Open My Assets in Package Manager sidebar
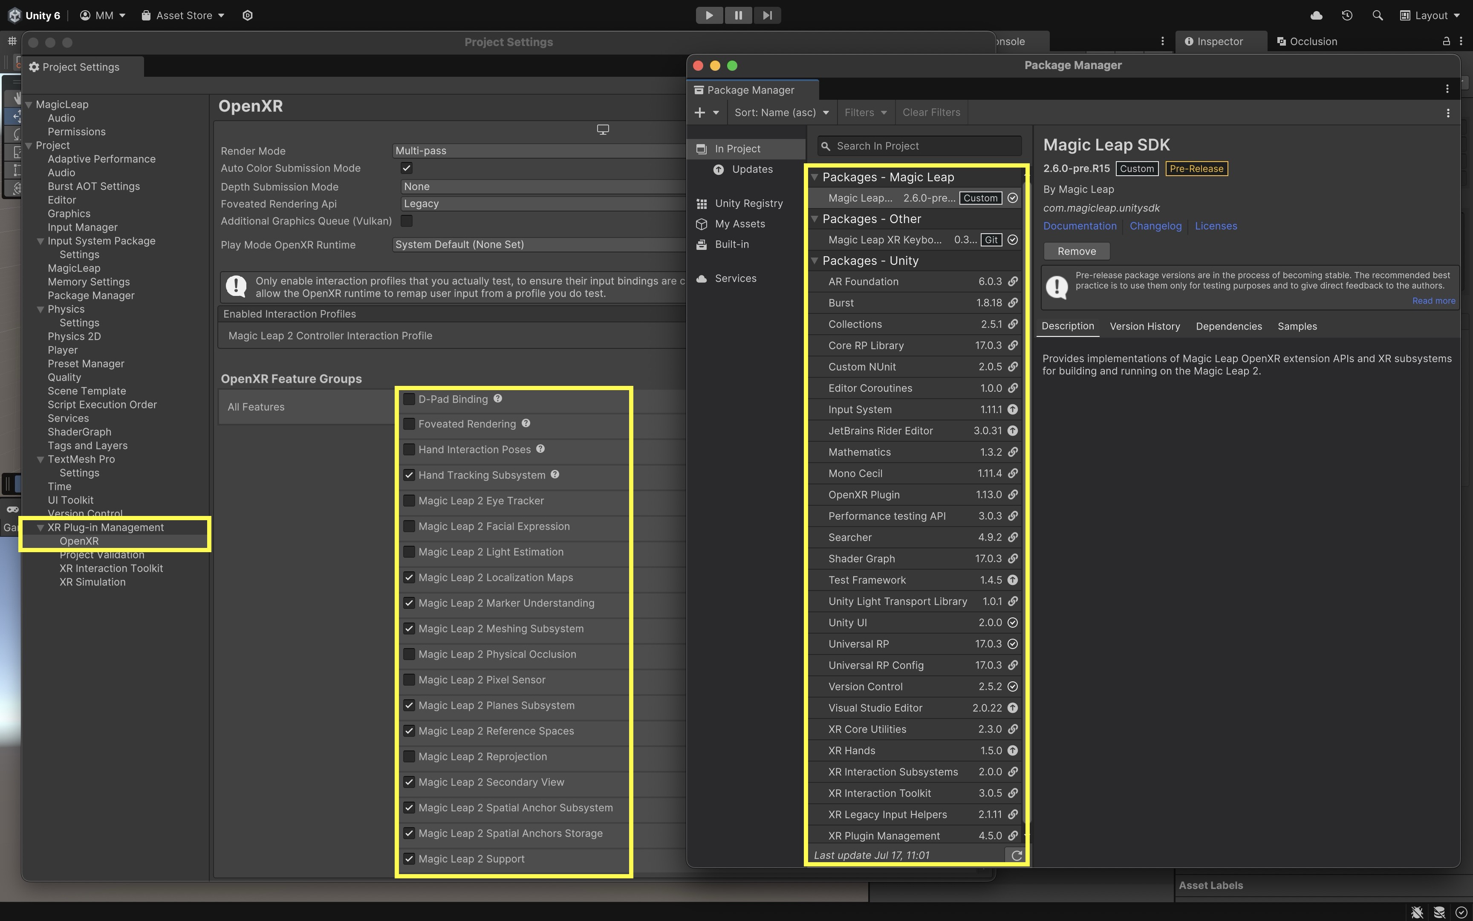Screen dimensions: 1473x921 [x=739, y=223]
